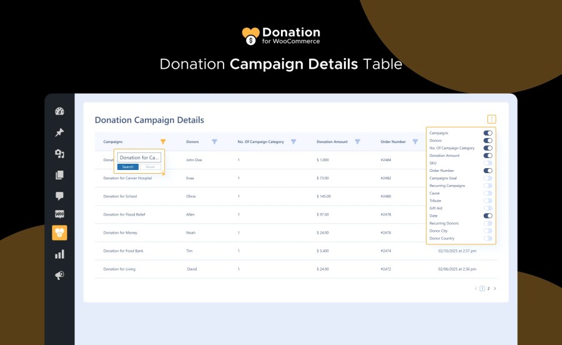Toggle the Donors column switch
The height and width of the screenshot is (345, 562).
(488, 141)
